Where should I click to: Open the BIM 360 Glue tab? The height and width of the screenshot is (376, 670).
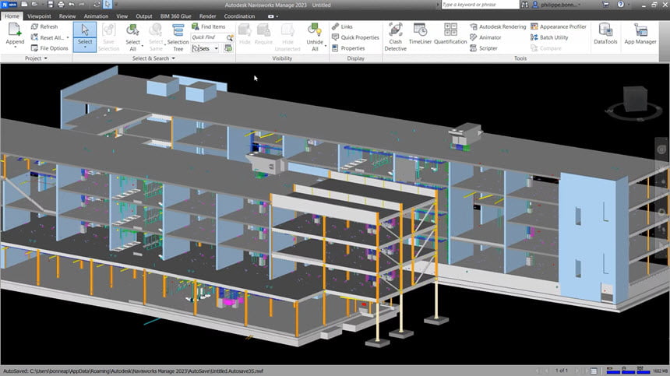(175, 16)
